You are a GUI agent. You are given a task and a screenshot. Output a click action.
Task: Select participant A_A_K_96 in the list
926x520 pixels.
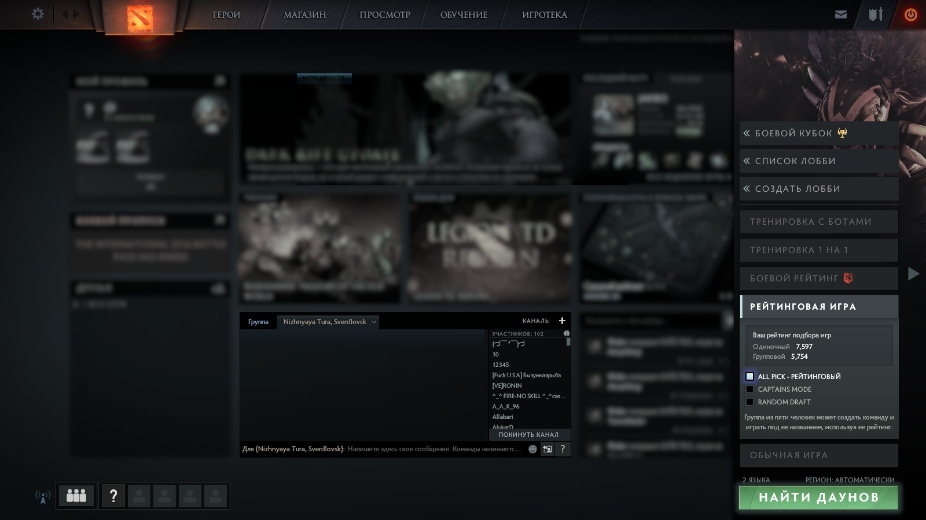[x=506, y=406]
